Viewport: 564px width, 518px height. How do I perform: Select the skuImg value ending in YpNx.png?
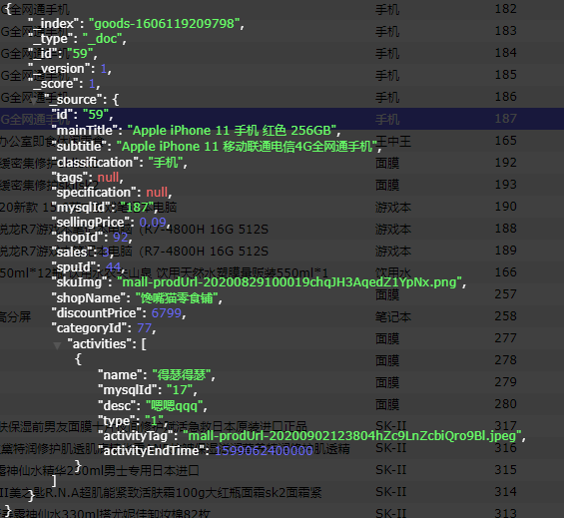tap(289, 282)
